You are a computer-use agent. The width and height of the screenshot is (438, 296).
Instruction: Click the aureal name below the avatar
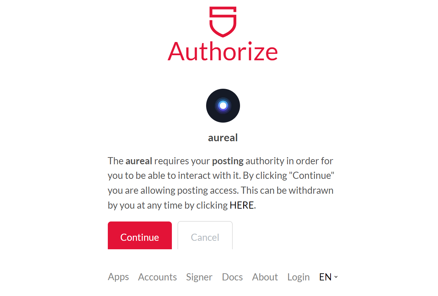click(223, 138)
